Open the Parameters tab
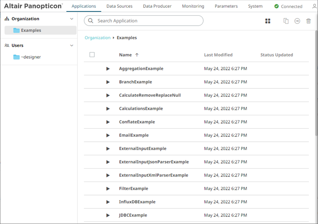This screenshot has height=224, width=318. (226, 6)
